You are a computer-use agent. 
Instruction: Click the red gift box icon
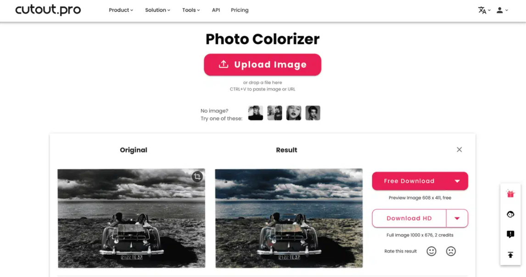coord(510,194)
